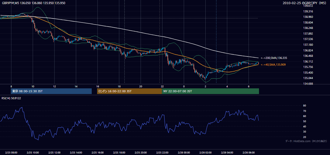
Task: Click the 135.756 price axis label
Action: coord(308,67)
